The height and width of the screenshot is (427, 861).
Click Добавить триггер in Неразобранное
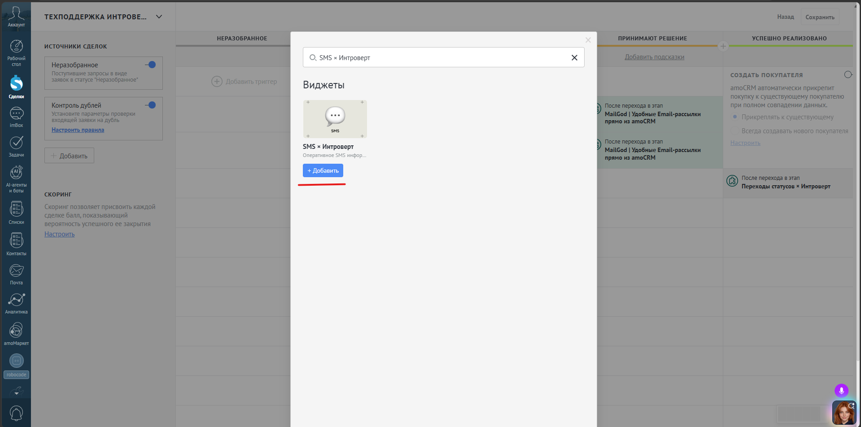click(245, 81)
